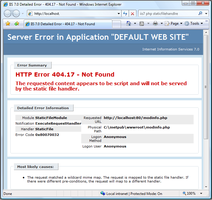Close the Internet Explorer window
212x200 pixels.
tap(203, 3)
